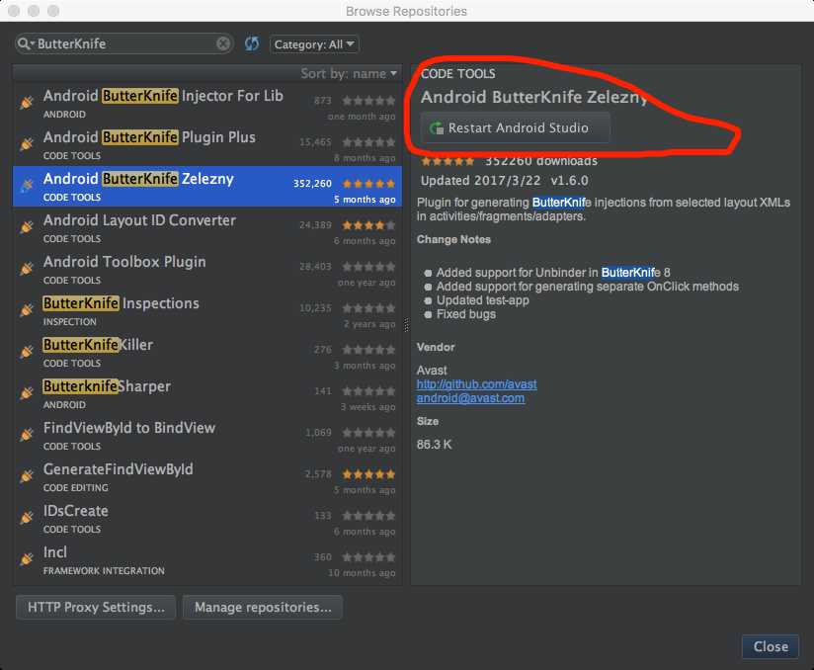814x670 pixels.
Task: Click plugin icon of ButterKnife Inspections
Action: (x=27, y=310)
